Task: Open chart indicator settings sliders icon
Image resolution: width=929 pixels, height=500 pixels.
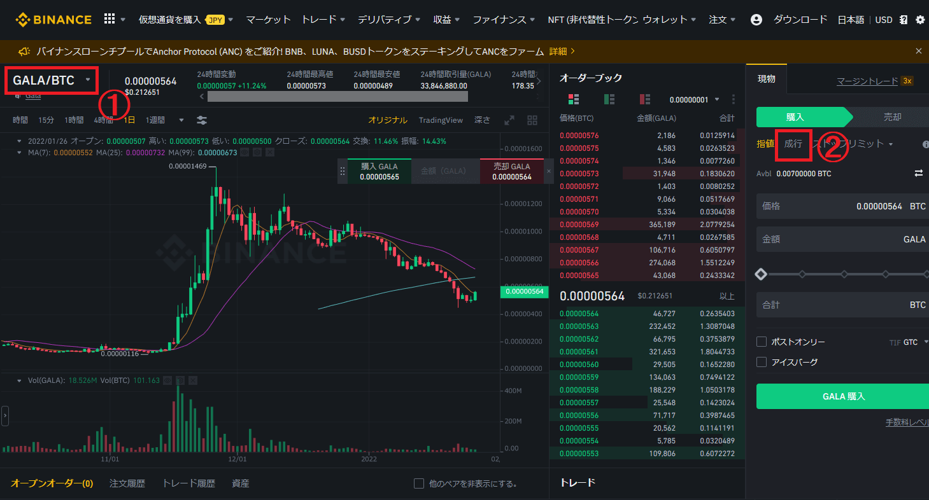Action: pos(202,120)
